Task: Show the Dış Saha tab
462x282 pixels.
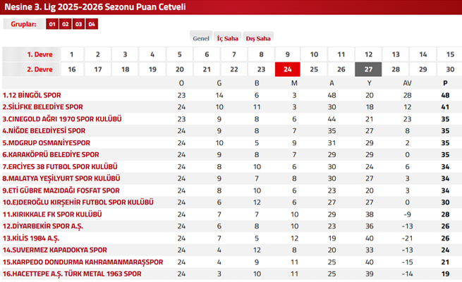Action: coord(258,38)
